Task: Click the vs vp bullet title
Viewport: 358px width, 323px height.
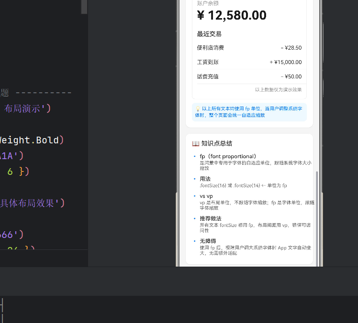Action: pos(206,196)
